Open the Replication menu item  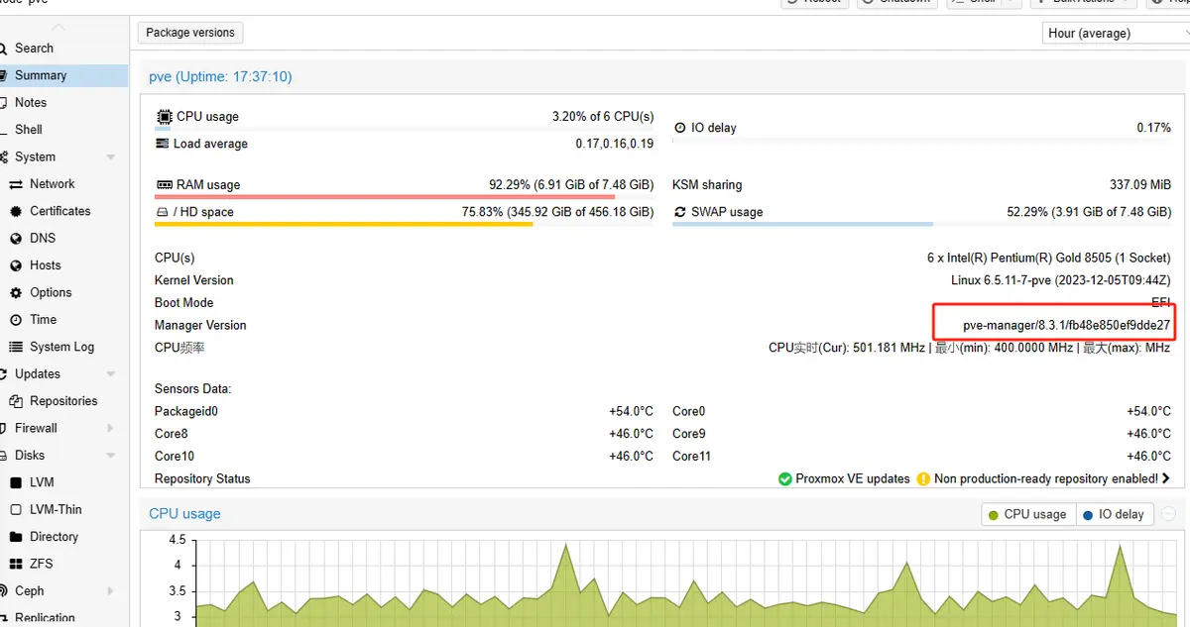(x=63, y=618)
